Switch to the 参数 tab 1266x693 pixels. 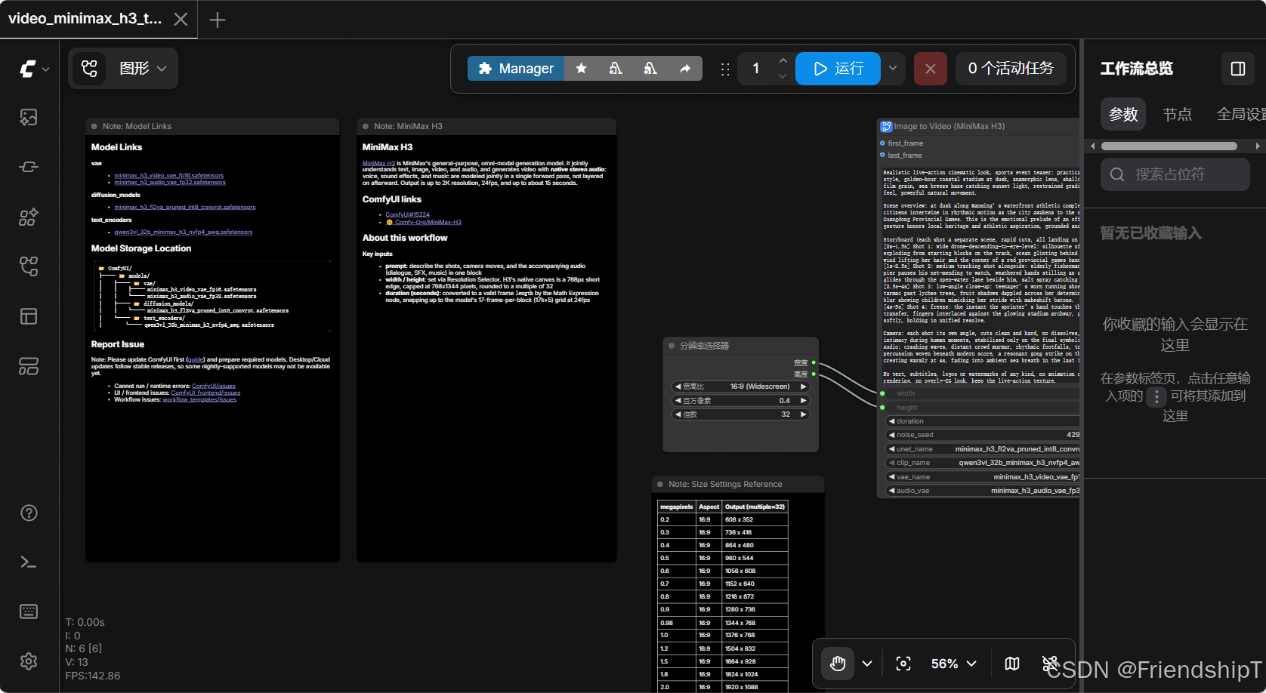pos(1123,114)
